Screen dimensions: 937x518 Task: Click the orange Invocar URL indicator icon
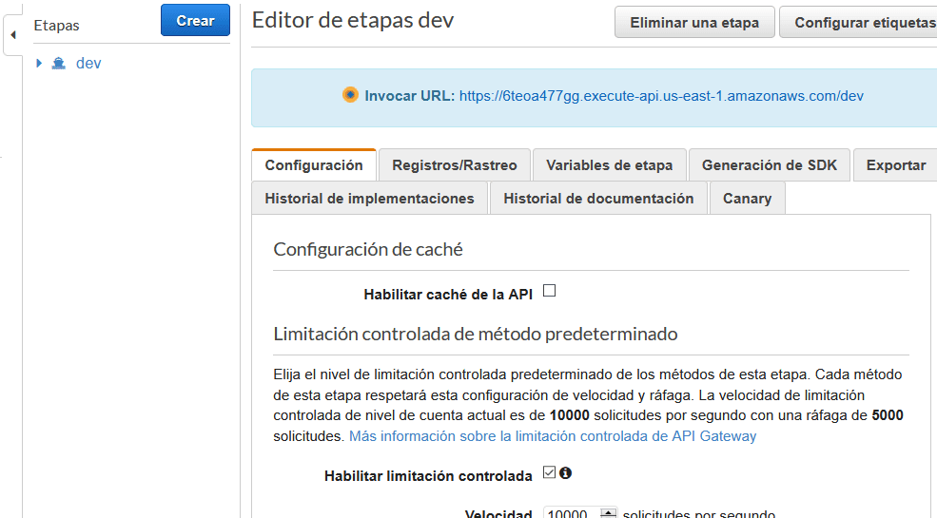[350, 95]
